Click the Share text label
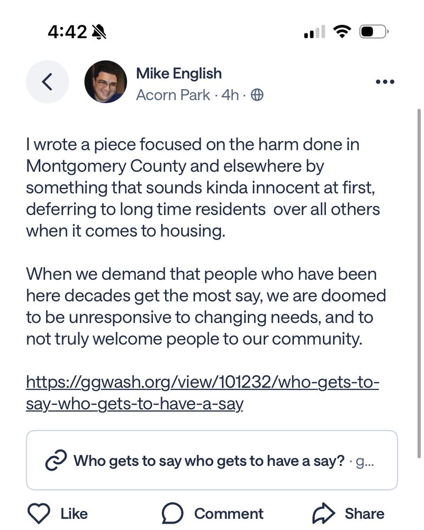The image size is (424, 530). [365, 513]
